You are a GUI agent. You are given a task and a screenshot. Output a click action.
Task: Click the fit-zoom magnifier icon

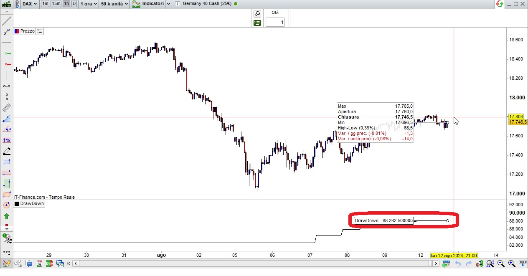490,263
